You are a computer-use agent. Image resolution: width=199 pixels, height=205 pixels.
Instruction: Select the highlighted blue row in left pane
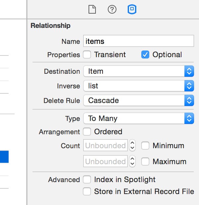4,157
